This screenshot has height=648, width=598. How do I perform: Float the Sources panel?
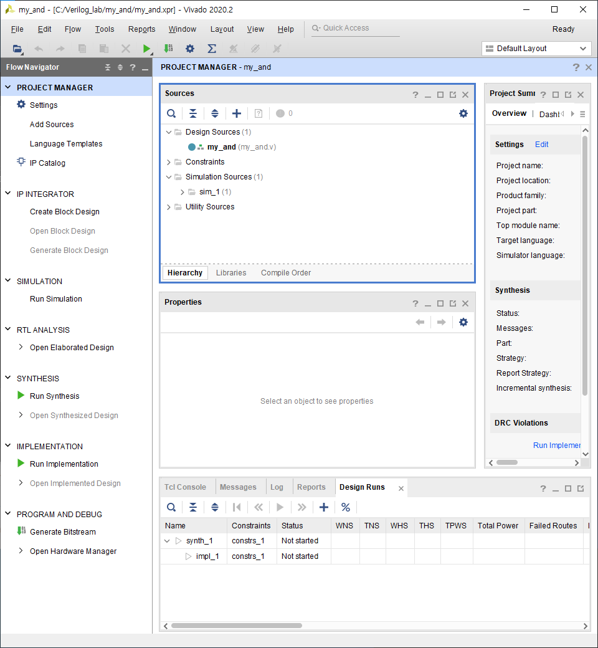pos(453,95)
